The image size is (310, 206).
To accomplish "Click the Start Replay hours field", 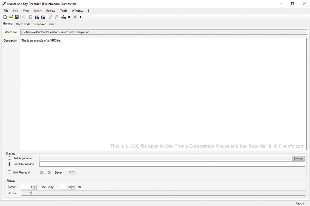I will [x=42, y=173].
